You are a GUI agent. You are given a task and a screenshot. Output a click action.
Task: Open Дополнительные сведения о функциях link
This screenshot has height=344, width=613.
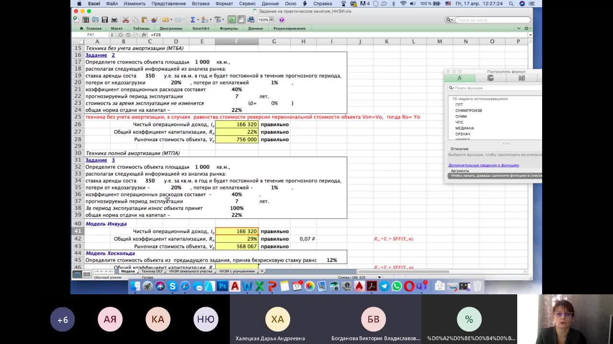[484, 165]
